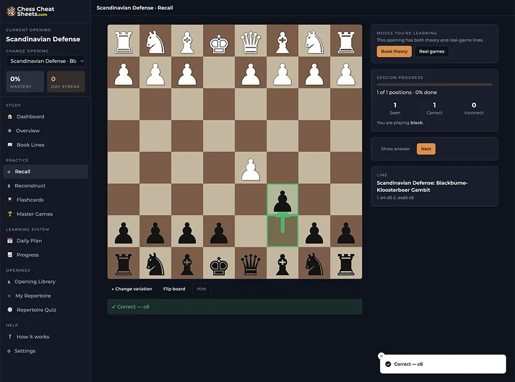Click the 0% Mastery card
This screenshot has width=515, height=382.
[25, 81]
